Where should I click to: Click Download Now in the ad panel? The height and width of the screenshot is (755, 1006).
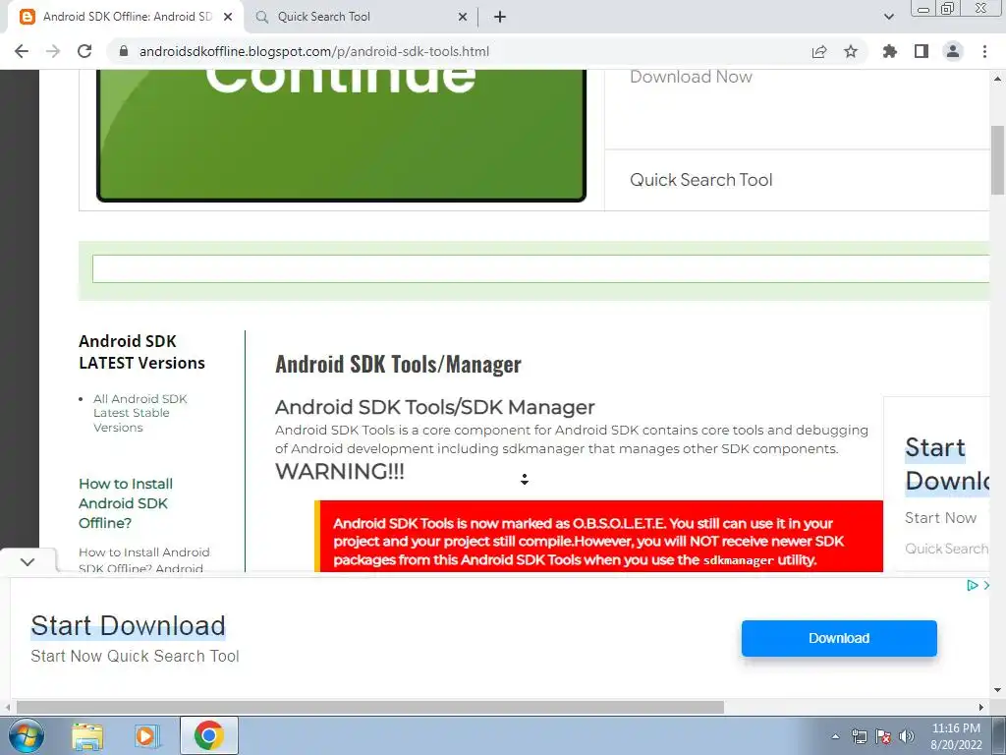(x=691, y=77)
